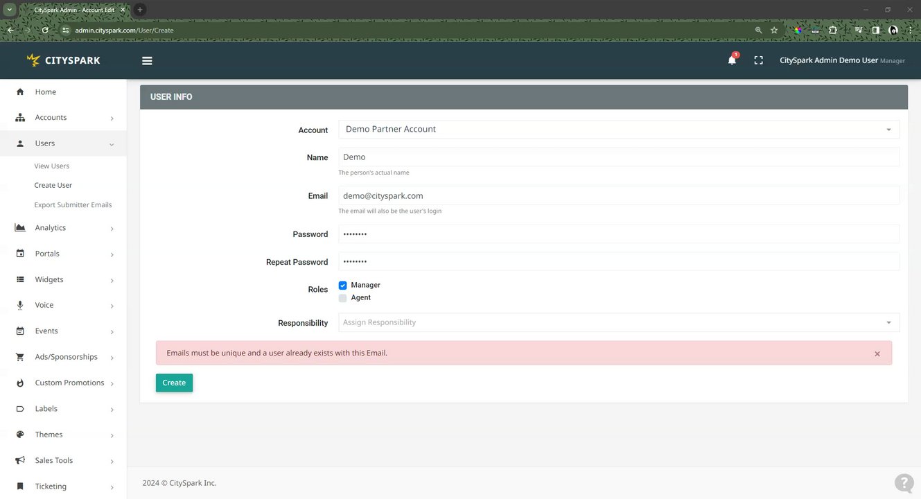Open the media control music-note icon
The image size is (921, 499).
(x=859, y=30)
